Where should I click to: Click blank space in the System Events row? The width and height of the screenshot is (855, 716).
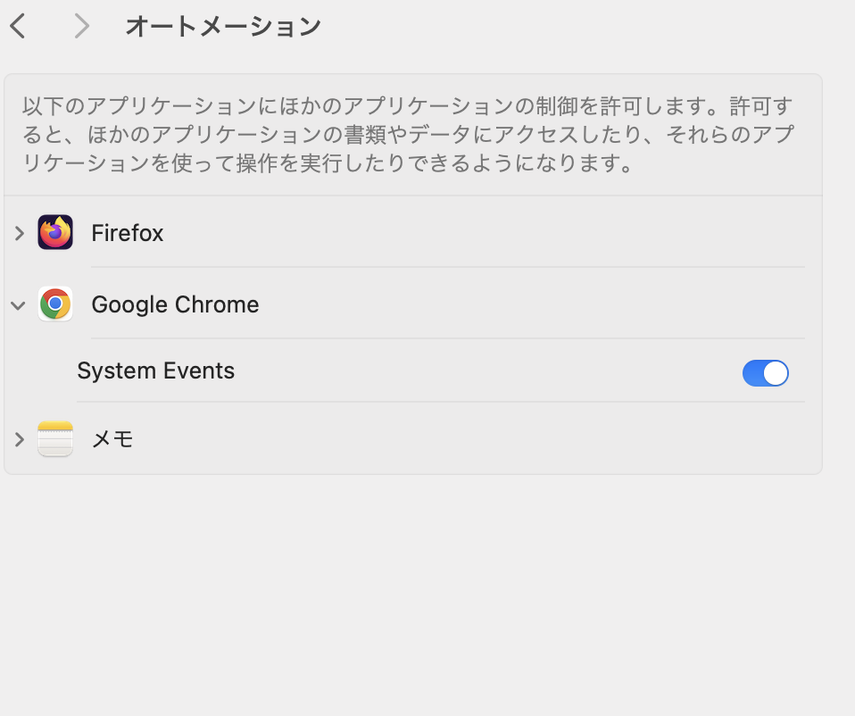pos(486,371)
